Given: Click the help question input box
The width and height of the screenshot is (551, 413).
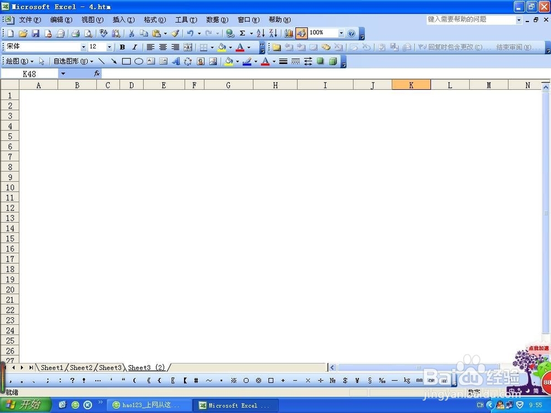Looking at the screenshot, I should [471, 20].
